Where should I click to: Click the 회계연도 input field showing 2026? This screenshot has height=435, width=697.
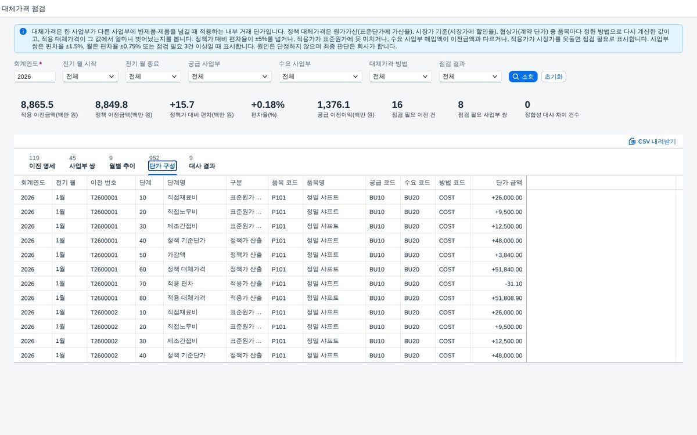pyautogui.click(x=35, y=77)
